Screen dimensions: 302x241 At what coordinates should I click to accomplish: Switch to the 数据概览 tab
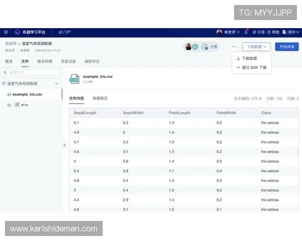pos(100,98)
